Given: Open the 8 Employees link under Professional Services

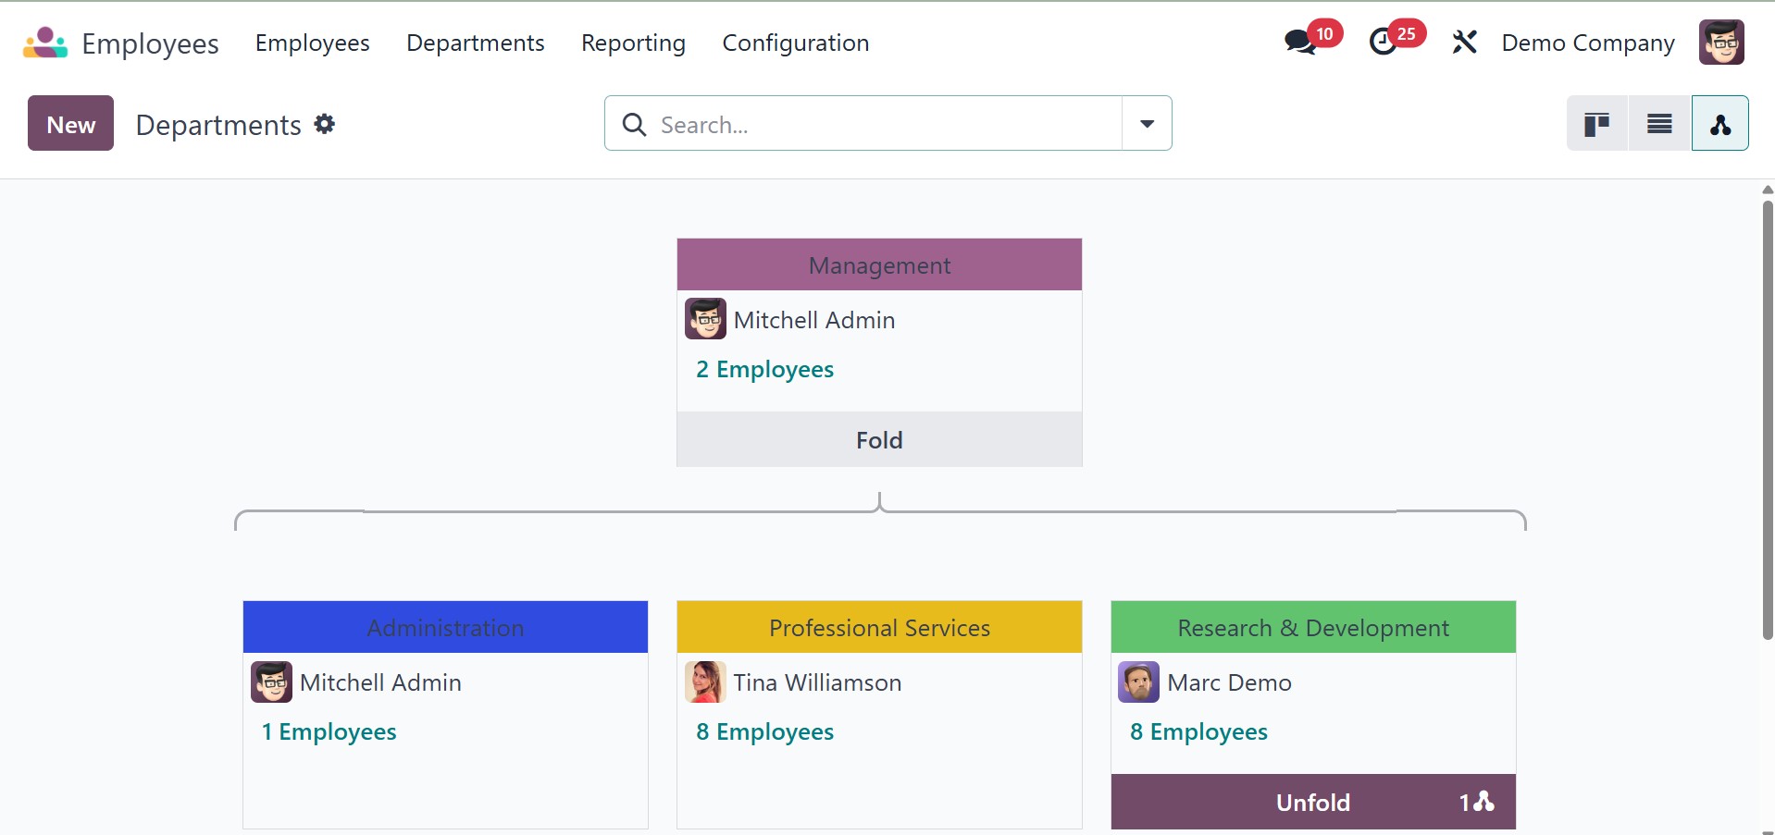Looking at the screenshot, I should coord(764,732).
